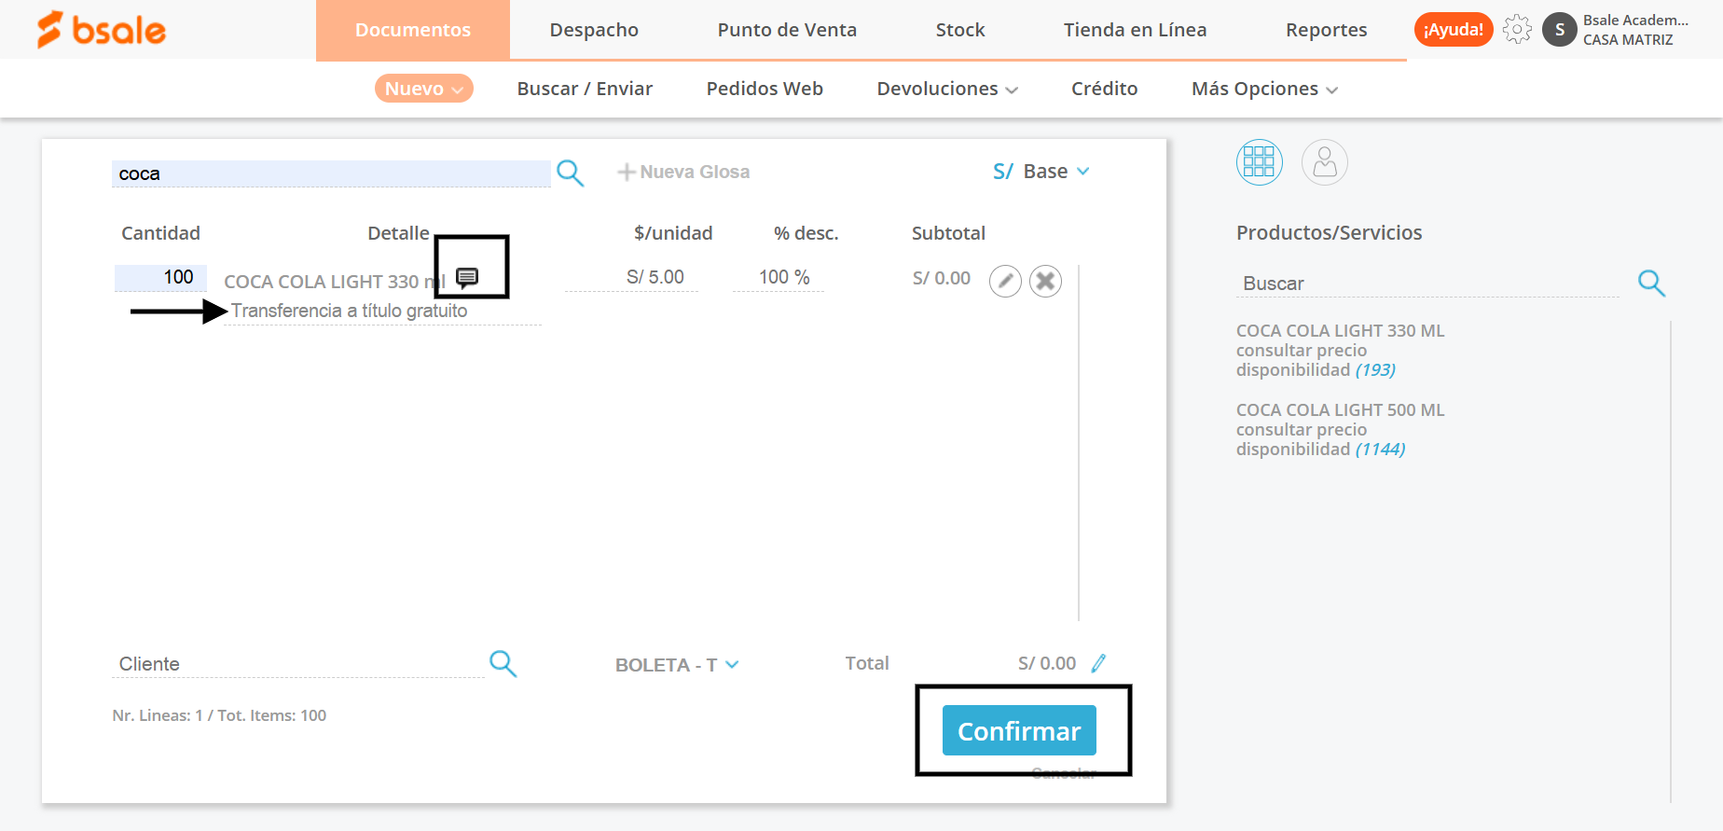Screen dimensions: 1723x831
Task: Select COCA COLA LIGHT 330 ML product
Action: pyautogui.click(x=1340, y=330)
